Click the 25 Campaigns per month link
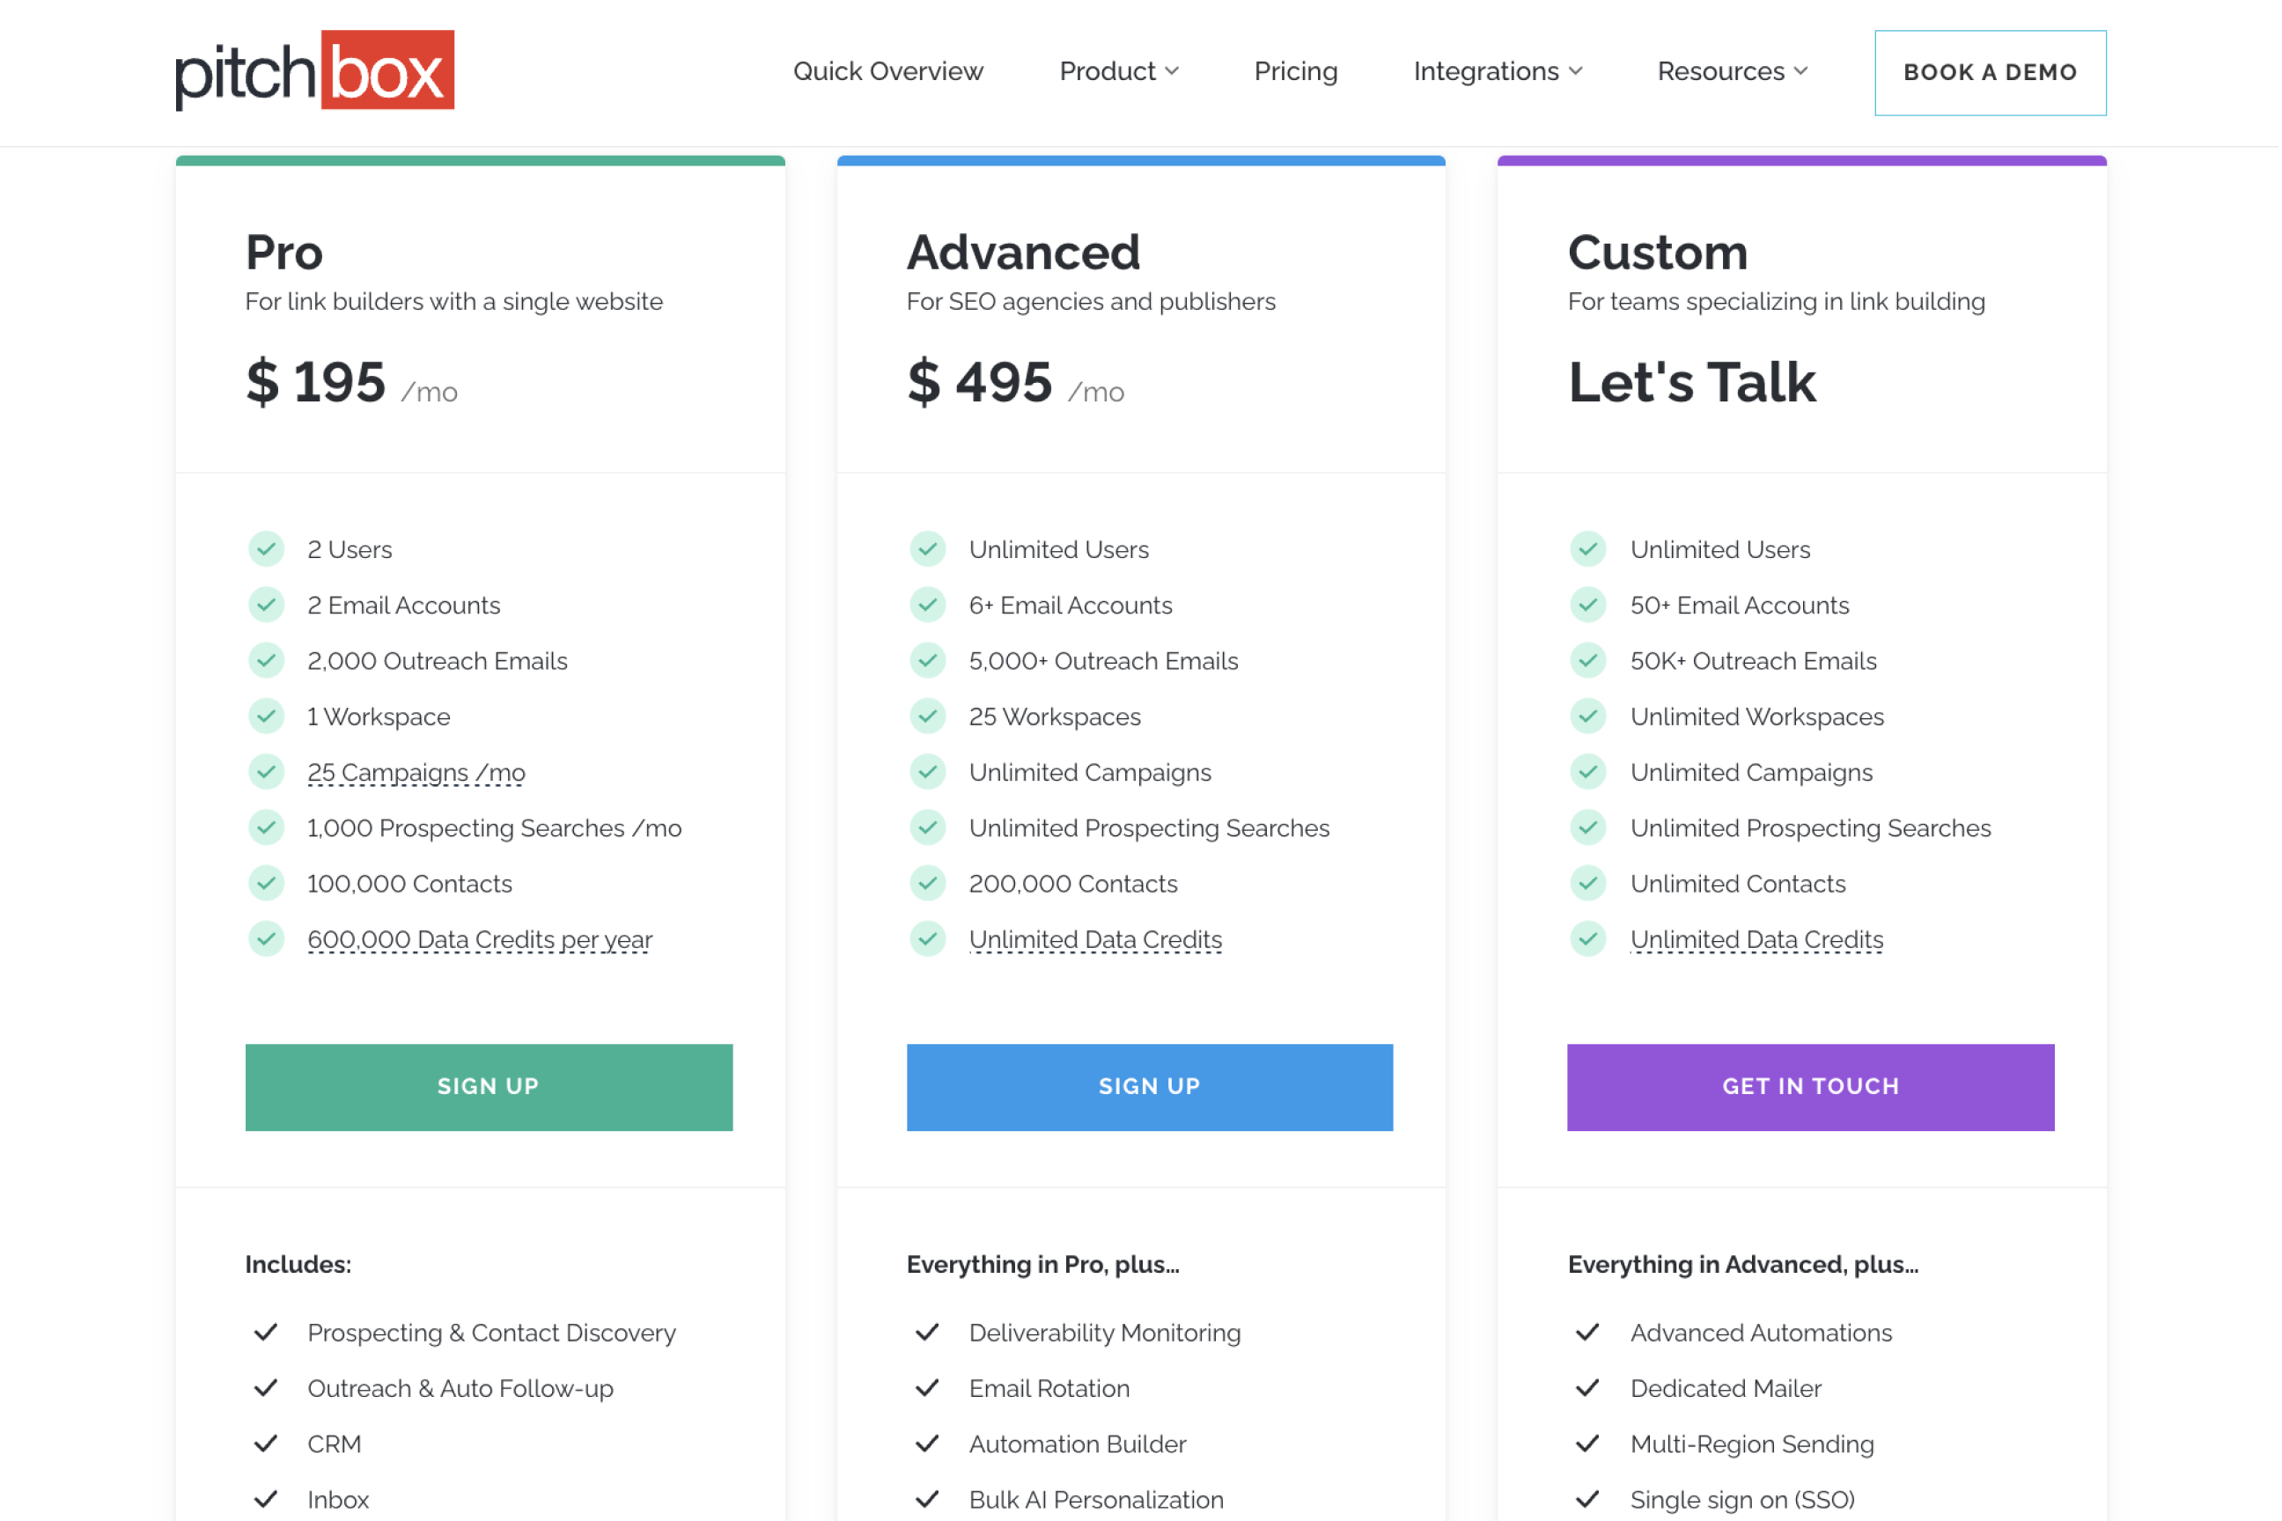The height and width of the screenshot is (1521, 2282). point(415,773)
